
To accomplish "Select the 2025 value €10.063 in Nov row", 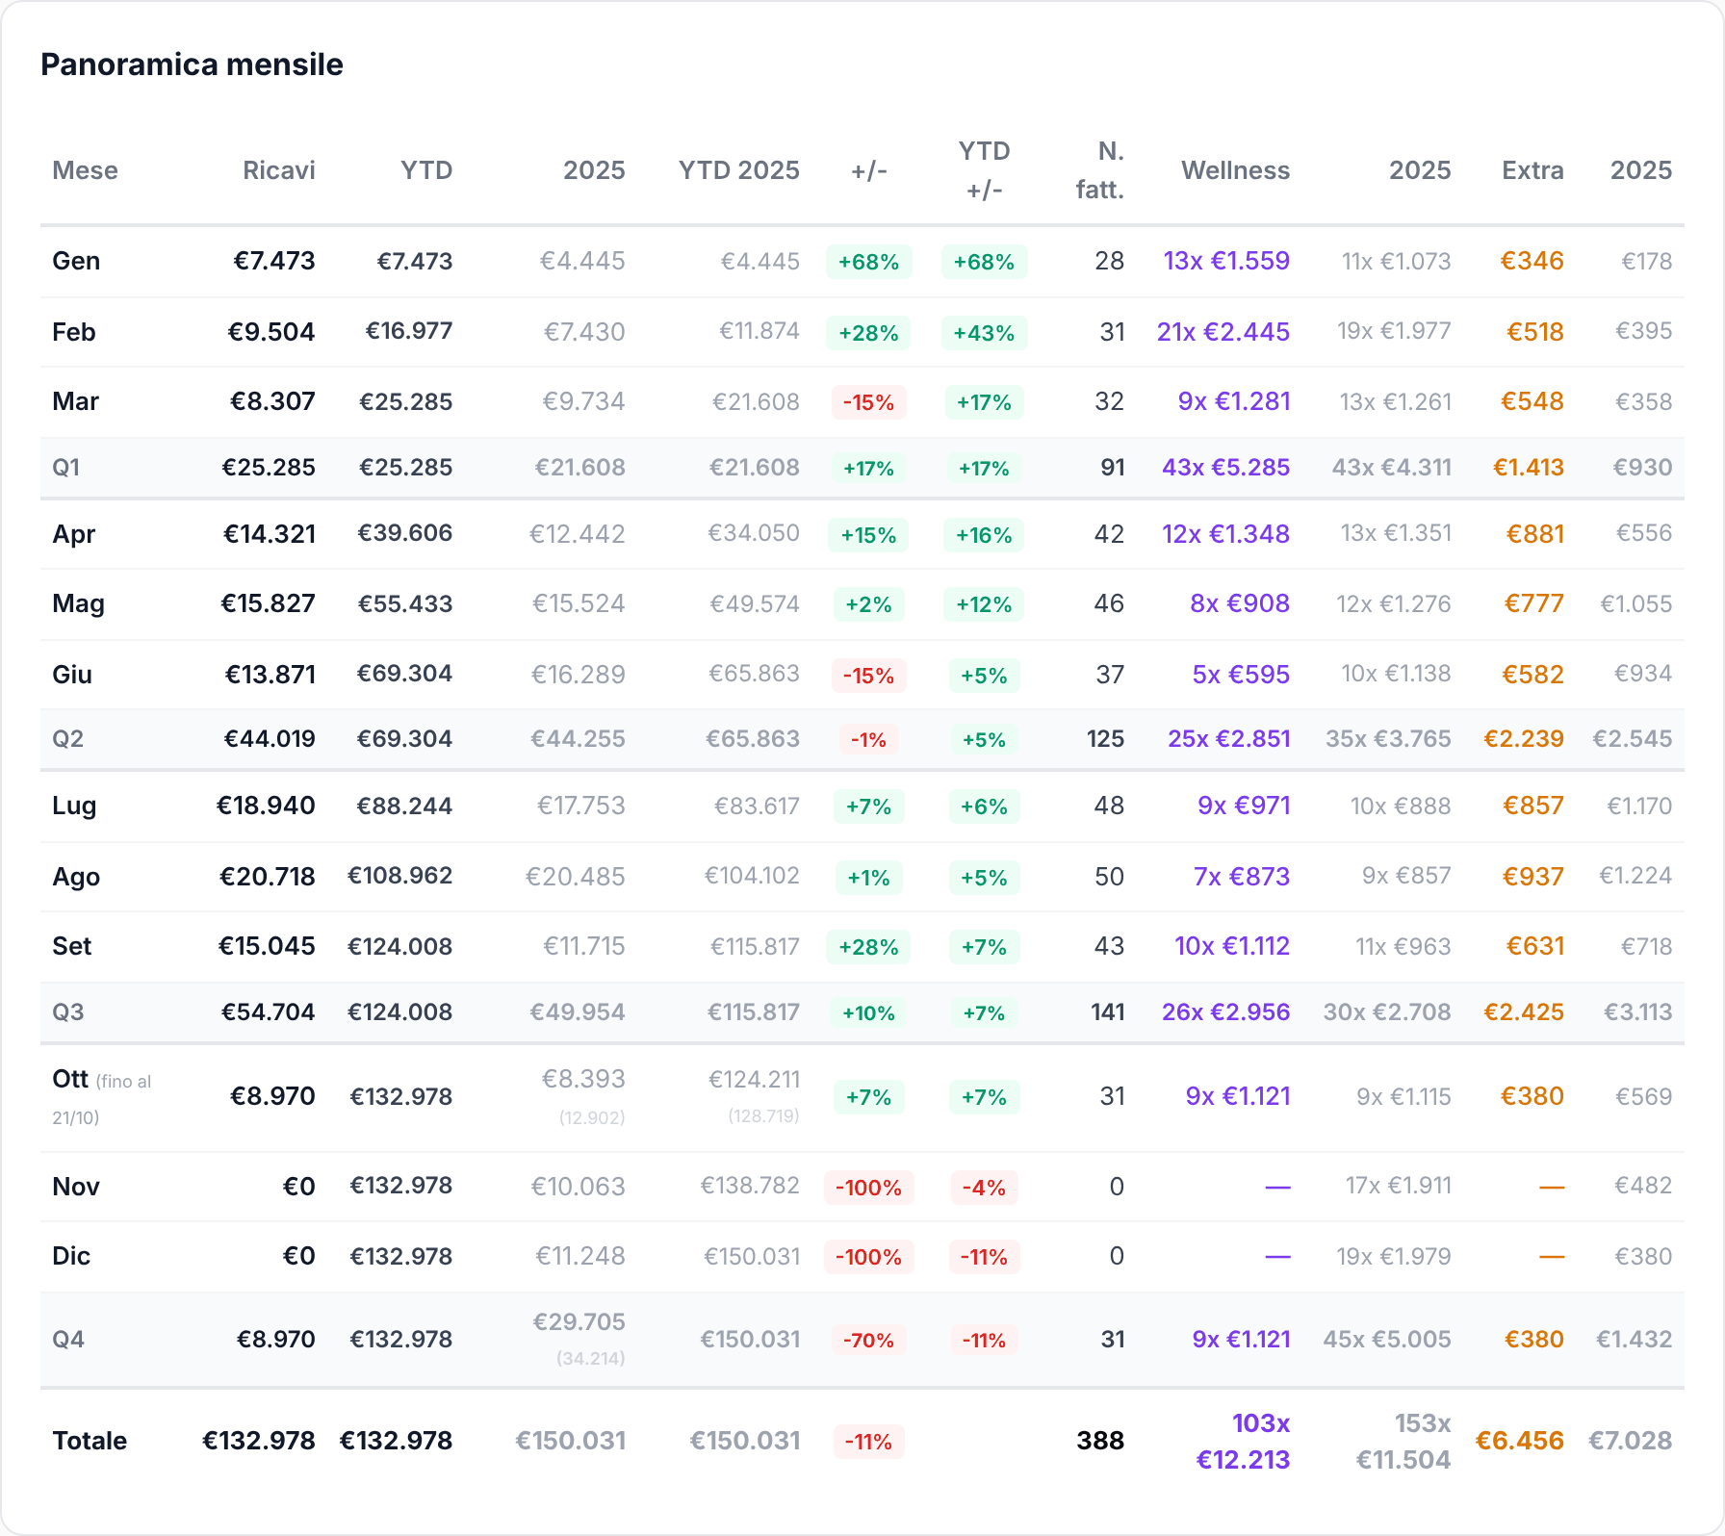I will click(x=579, y=1187).
